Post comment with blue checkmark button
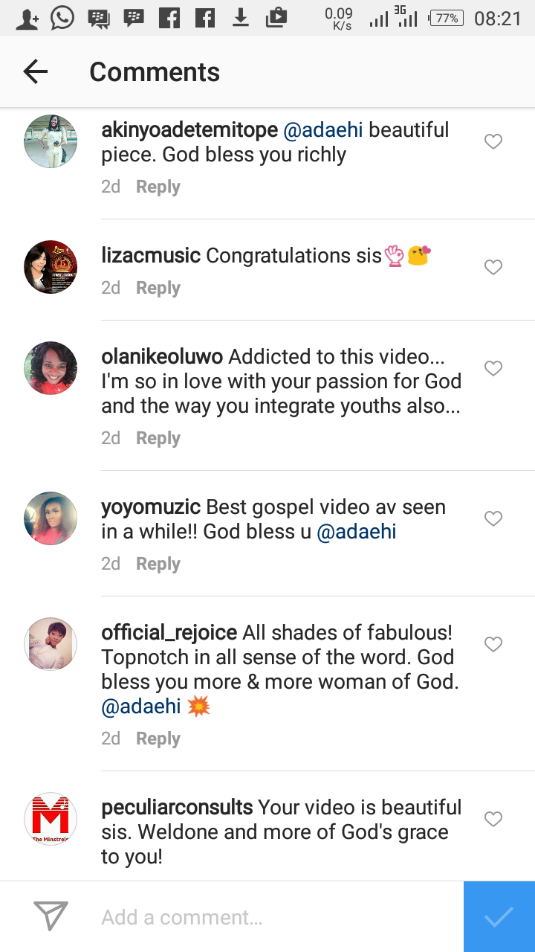 pos(499,916)
